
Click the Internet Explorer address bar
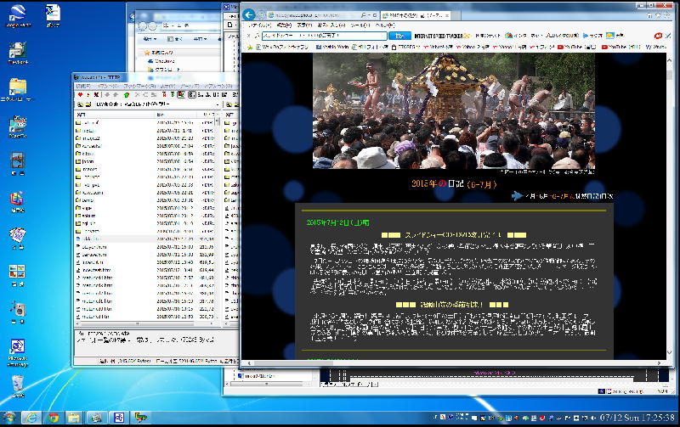[314, 15]
